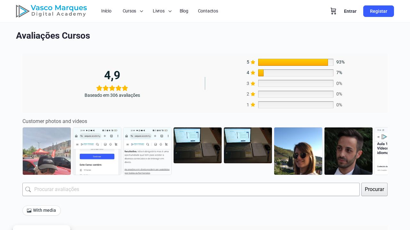Click the Procurar avaliações search field
Screen dimensions: 410x230
pos(191,189)
